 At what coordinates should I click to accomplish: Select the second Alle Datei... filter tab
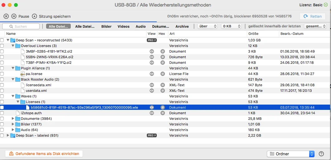click(85, 26)
